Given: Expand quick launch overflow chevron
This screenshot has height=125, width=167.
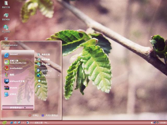Looking at the screenshot, I should (x=23, y=123).
